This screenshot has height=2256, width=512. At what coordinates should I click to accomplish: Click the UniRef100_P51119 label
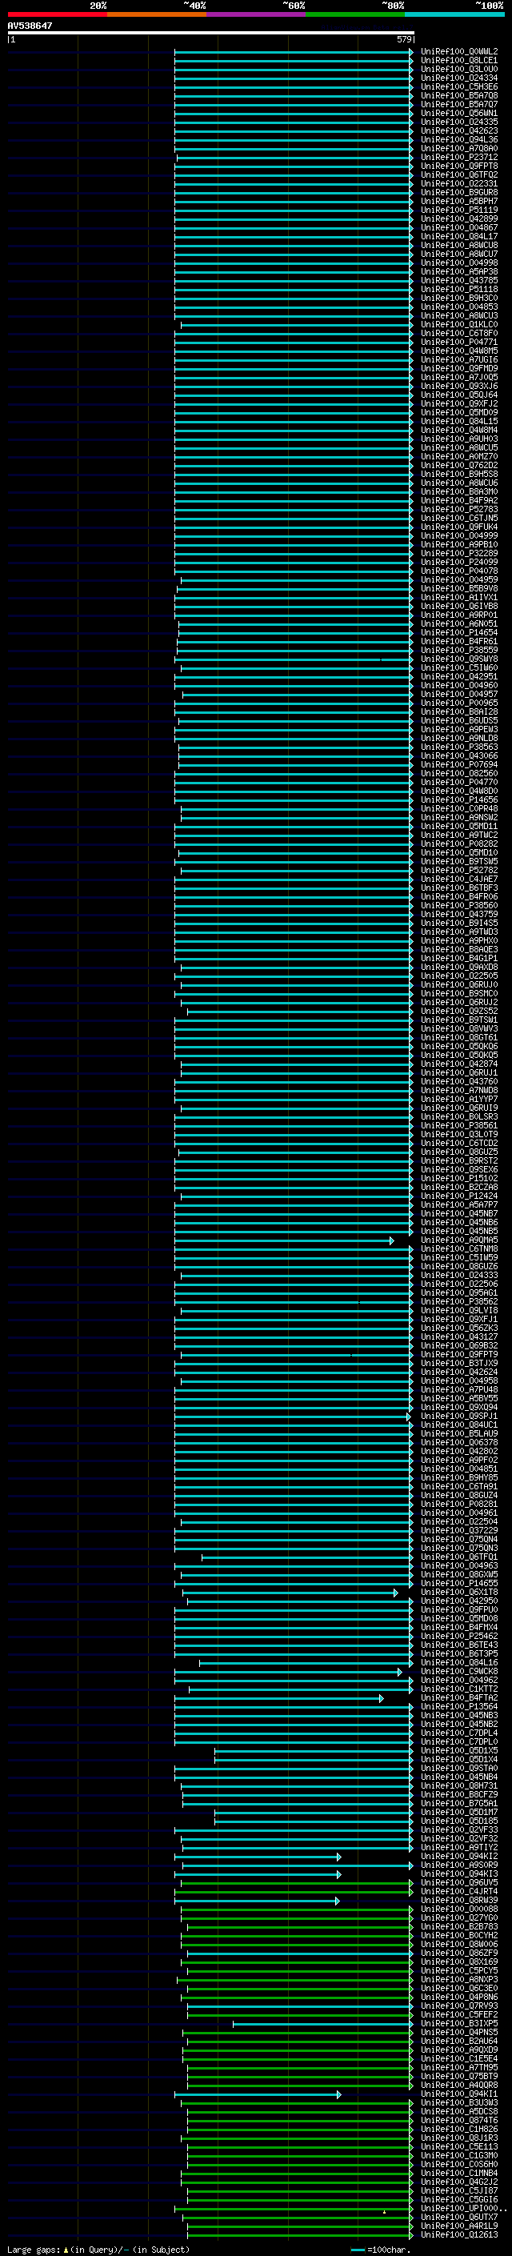tap(459, 210)
